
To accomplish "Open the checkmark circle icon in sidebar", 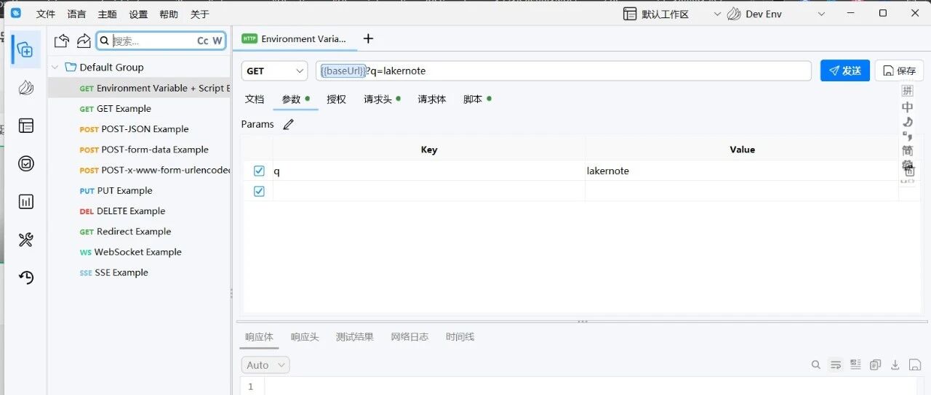I will [25, 164].
